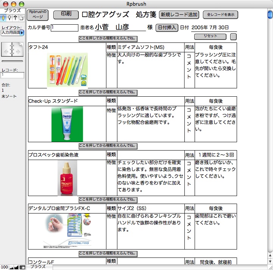273x270 pixels.
Task: Click the ミディアムソフト(MS) type cell
Action: pos(151,47)
